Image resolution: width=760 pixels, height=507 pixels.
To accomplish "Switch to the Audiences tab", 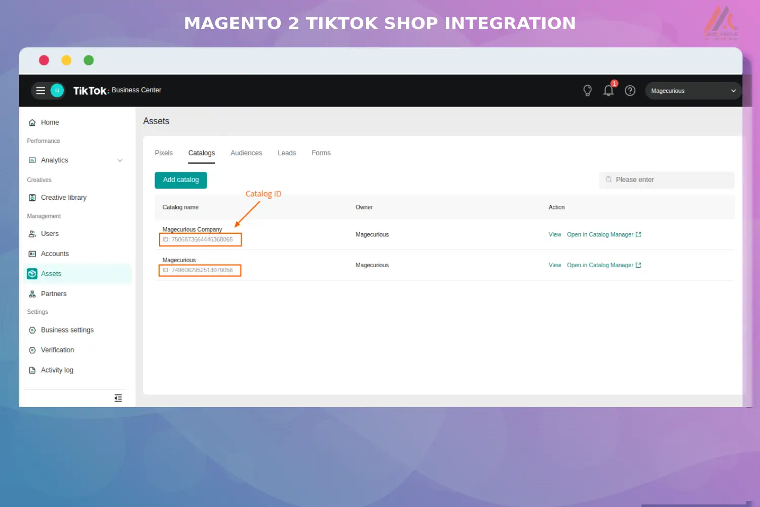I will [246, 153].
